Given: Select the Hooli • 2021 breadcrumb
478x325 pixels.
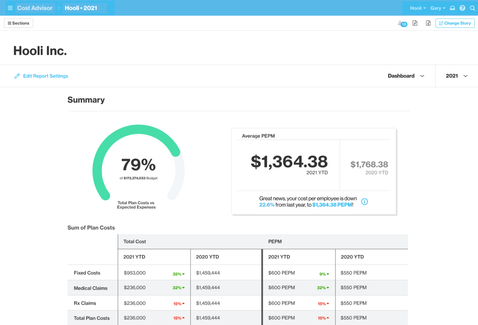Looking at the screenshot, I should tap(81, 8).
